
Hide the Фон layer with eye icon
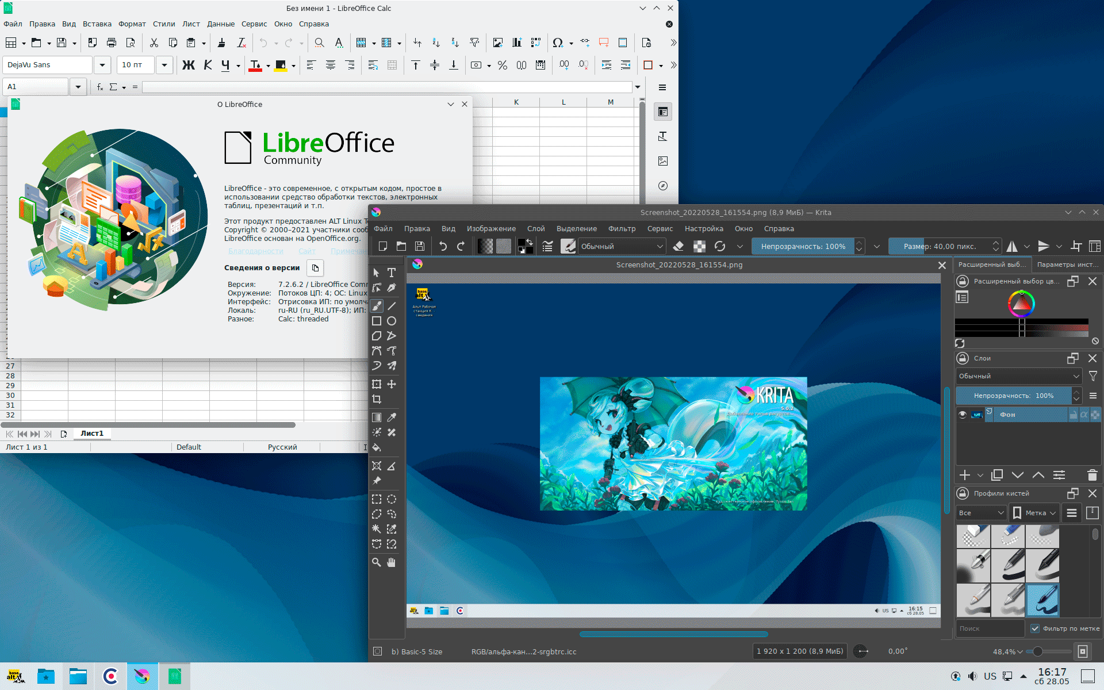tap(963, 414)
